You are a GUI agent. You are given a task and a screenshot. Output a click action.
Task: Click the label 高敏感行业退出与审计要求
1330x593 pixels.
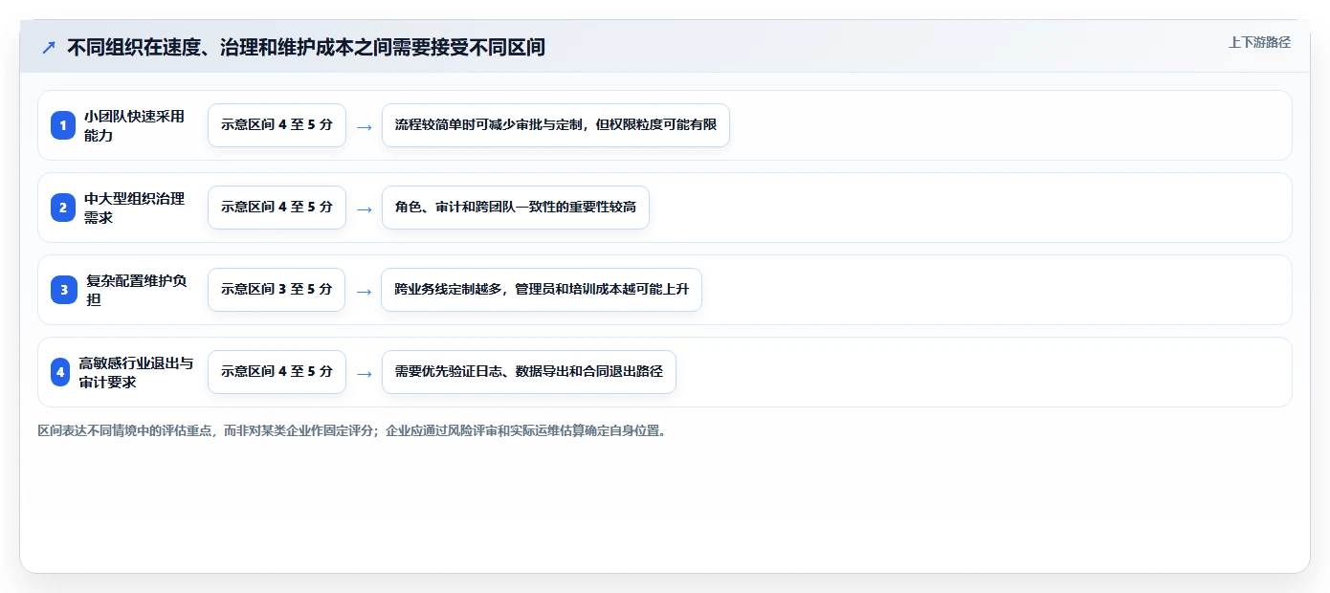coord(136,372)
